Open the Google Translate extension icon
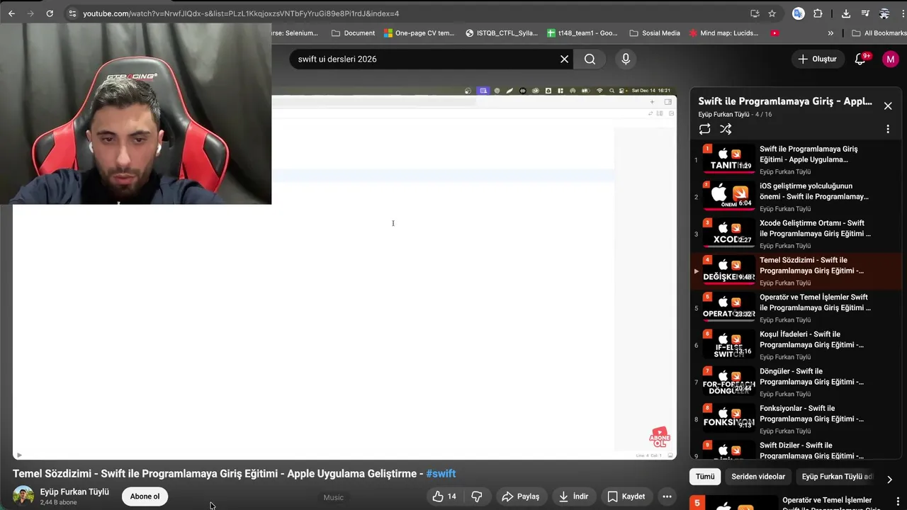The image size is (907, 510). 799,13
